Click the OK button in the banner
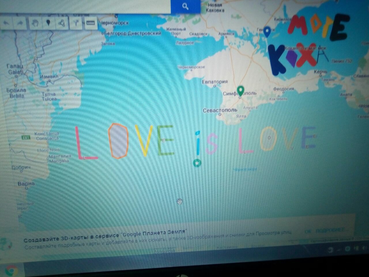Screen dimensions: 369x277 [308, 231]
